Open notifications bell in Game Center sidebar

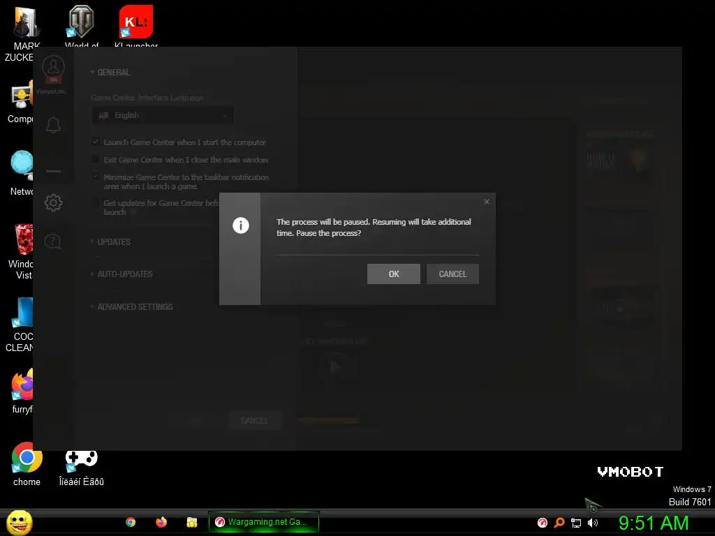click(x=53, y=124)
